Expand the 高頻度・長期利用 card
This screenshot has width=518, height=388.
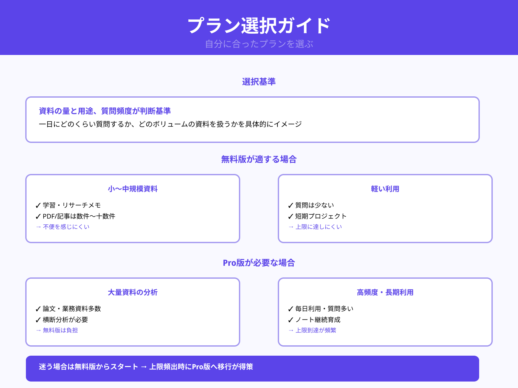[x=385, y=292]
